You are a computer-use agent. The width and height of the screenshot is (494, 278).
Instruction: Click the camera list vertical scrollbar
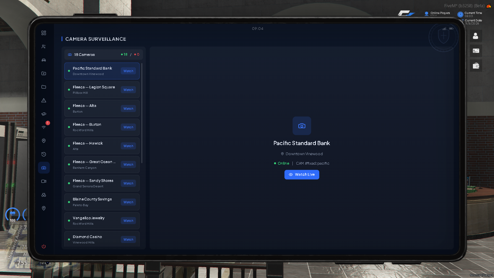(x=142, y=113)
